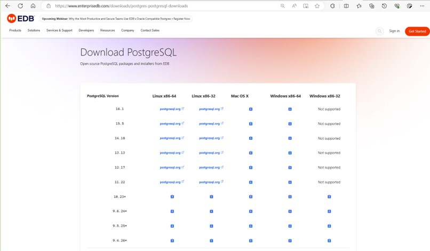The image size is (430, 251).
Task: Open the Services & Support menu
Action: click(59, 30)
